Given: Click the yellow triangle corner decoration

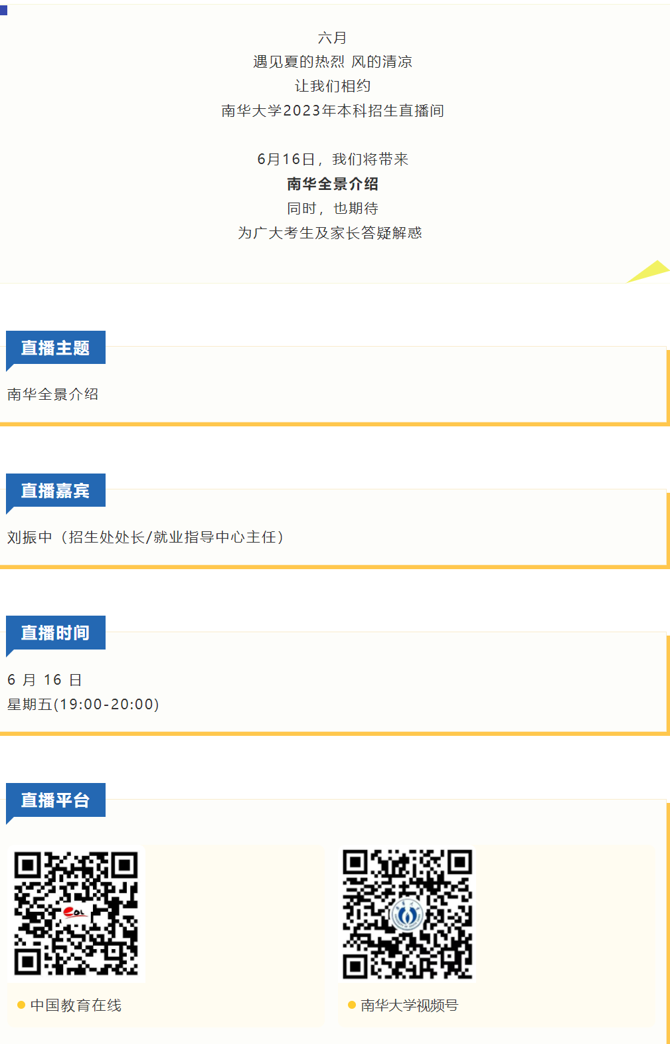Looking at the screenshot, I should tap(649, 272).
